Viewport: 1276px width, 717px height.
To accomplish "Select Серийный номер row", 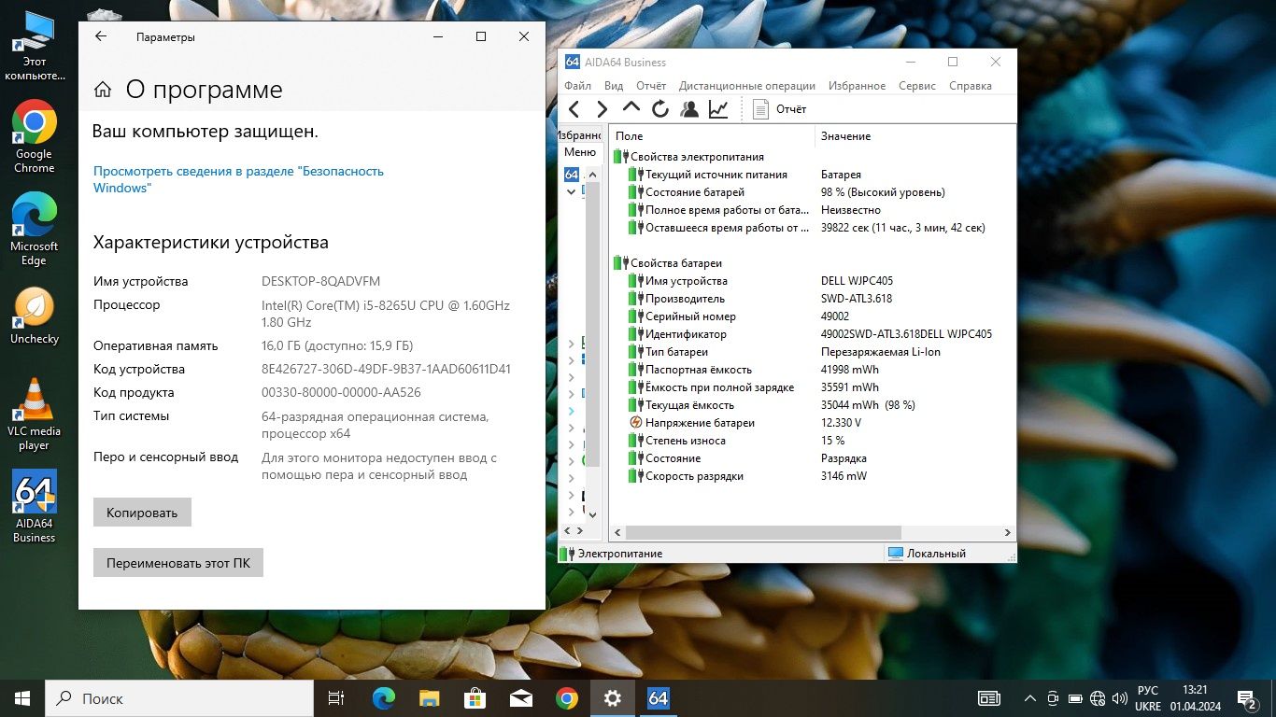I will tap(812, 316).
